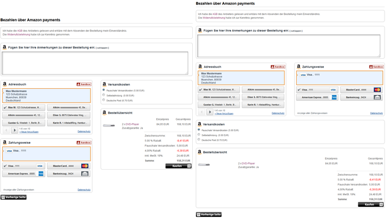Go to next address page in left Adressbuch
This screenshot has height=219, width=389.
coord(14,130)
